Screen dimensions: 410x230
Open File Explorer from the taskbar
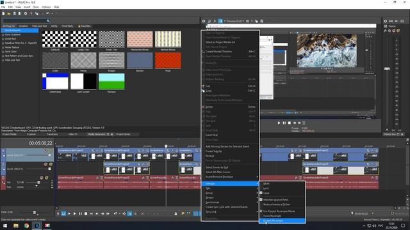pyautogui.click(x=16, y=226)
